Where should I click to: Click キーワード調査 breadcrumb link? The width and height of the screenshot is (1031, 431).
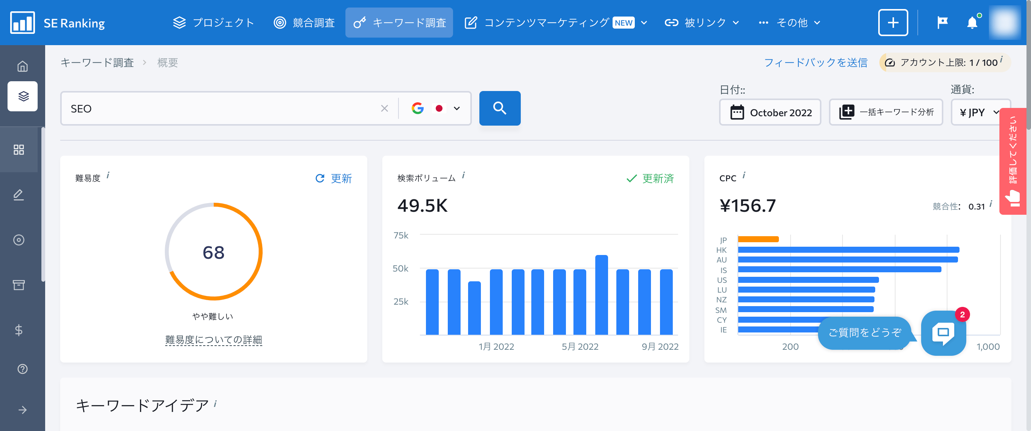coord(97,63)
